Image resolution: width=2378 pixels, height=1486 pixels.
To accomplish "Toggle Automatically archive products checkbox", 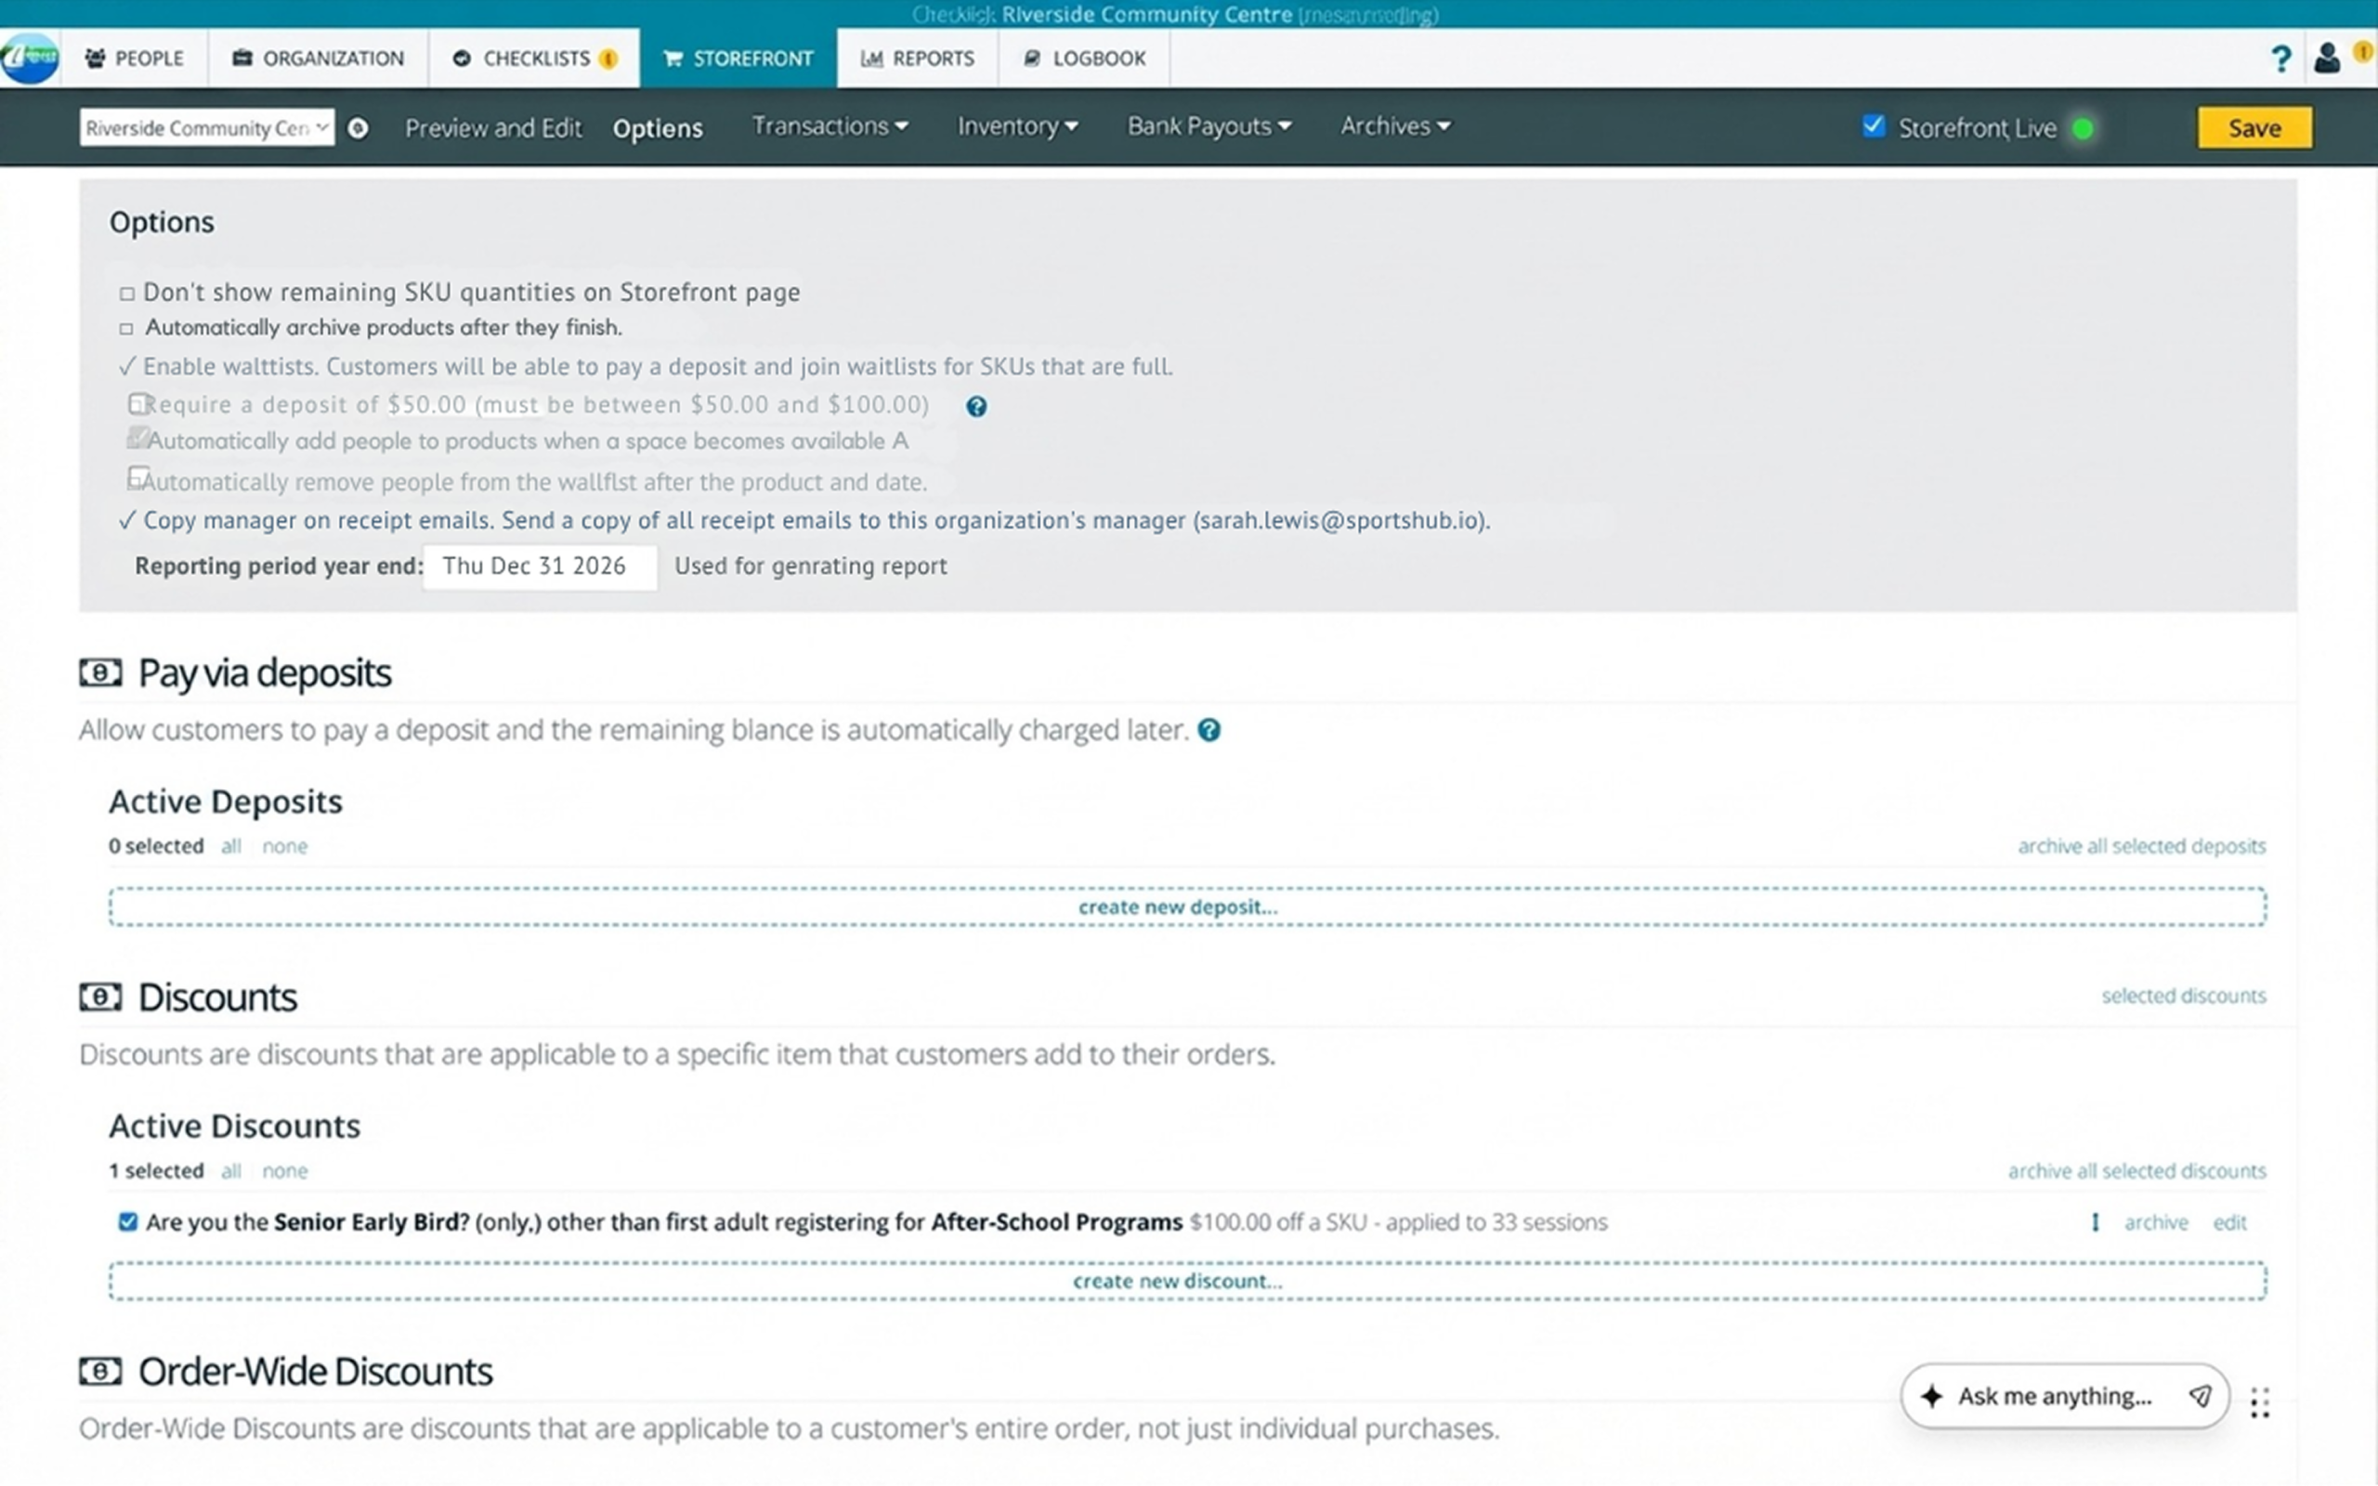I will pos(126,328).
